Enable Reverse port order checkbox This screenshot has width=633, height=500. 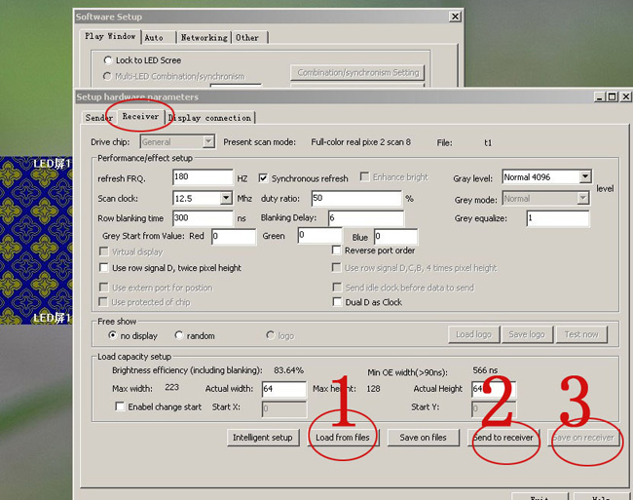(337, 250)
